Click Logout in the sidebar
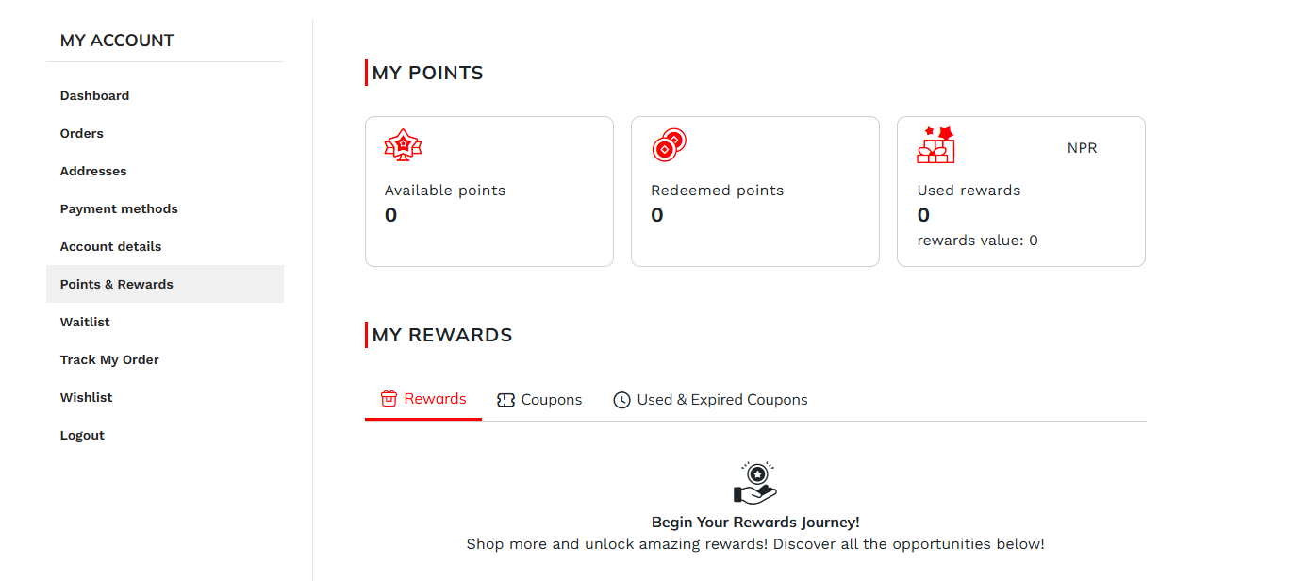This screenshot has height=581, width=1308. [82, 435]
